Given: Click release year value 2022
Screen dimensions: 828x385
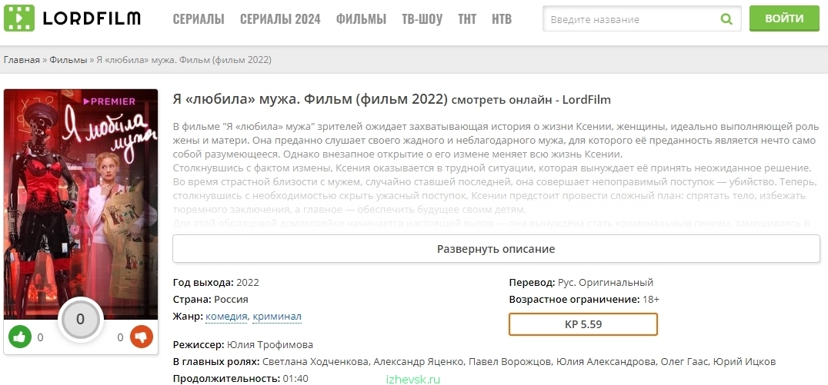Looking at the screenshot, I should pos(248,282).
